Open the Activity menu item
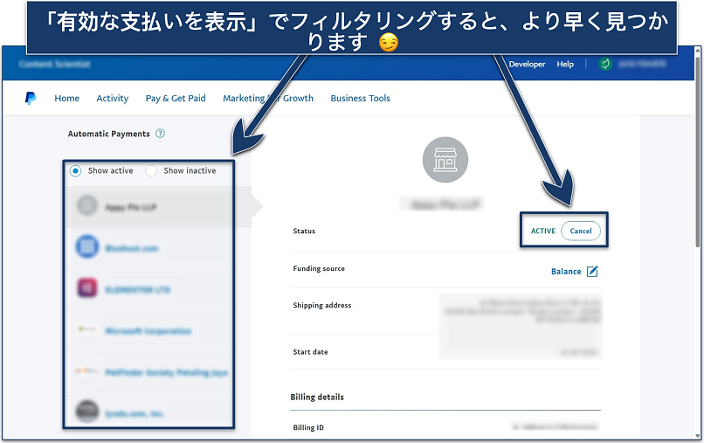Viewport: 704px width, 443px height. point(112,99)
